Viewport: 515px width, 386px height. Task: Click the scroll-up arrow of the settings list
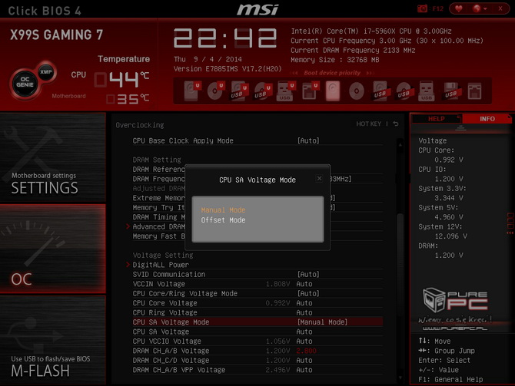tap(400, 144)
